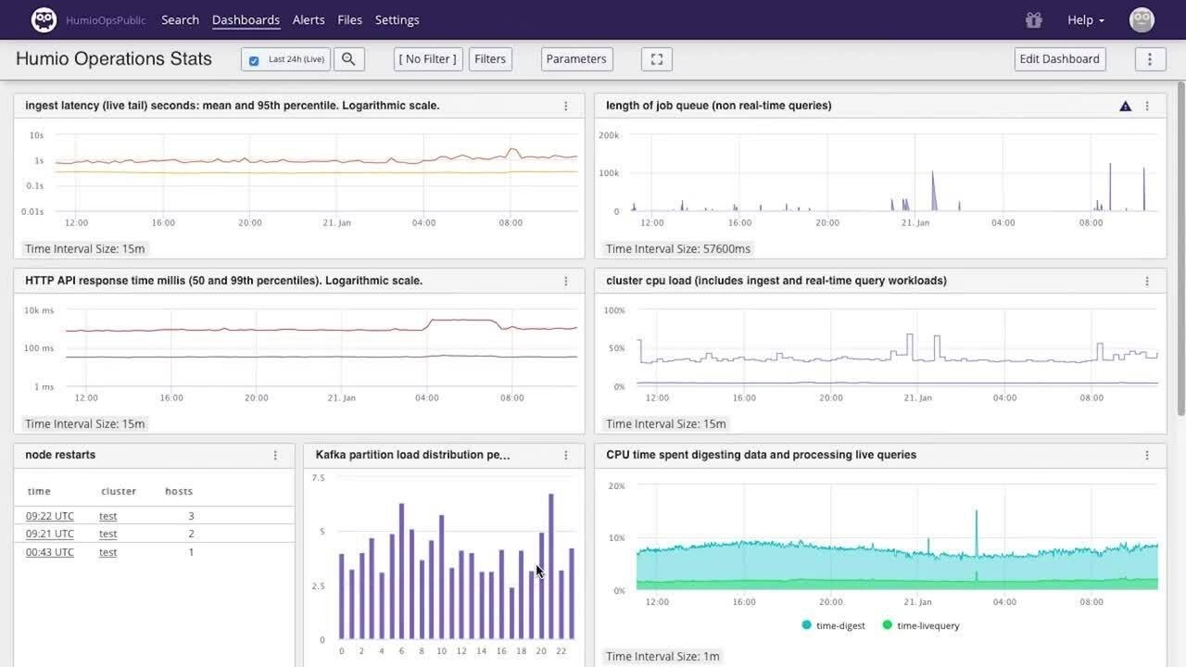This screenshot has width=1186, height=667.
Task: Click the Humio owl logo
Action: click(x=44, y=19)
